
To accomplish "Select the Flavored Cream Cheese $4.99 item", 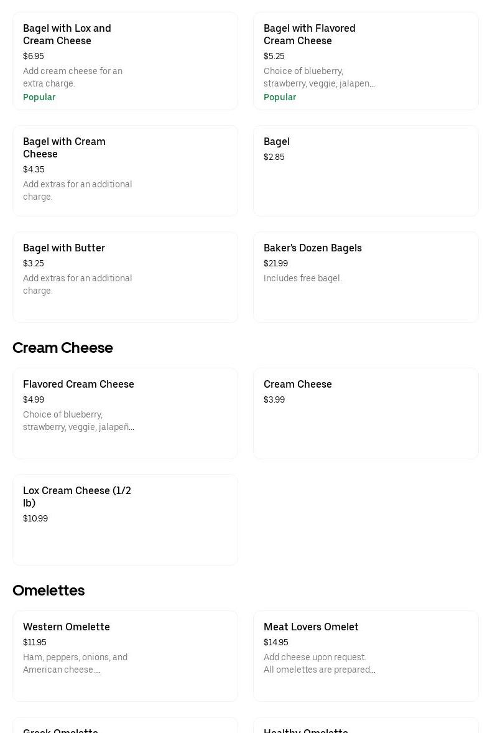I will (125, 413).
